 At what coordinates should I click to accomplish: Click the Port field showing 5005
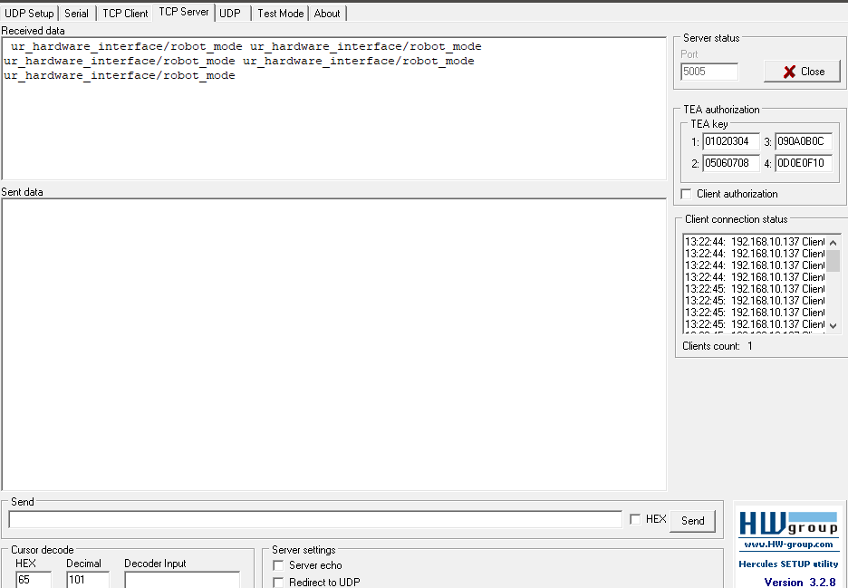[708, 71]
